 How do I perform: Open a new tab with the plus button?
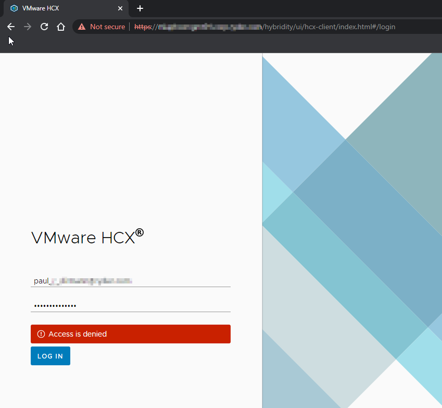pos(140,8)
